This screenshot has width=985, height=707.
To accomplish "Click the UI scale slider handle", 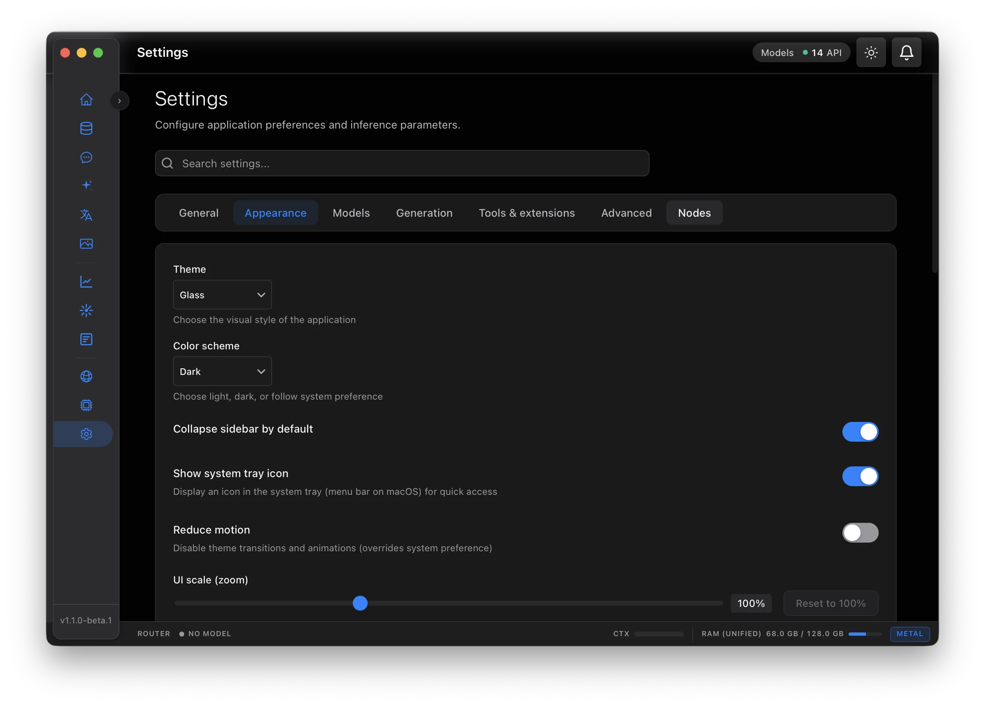I will coord(360,603).
